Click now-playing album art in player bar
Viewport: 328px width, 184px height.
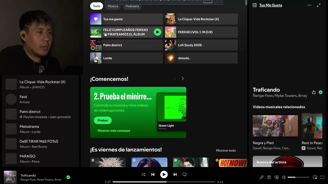pyautogui.click(x=10, y=177)
